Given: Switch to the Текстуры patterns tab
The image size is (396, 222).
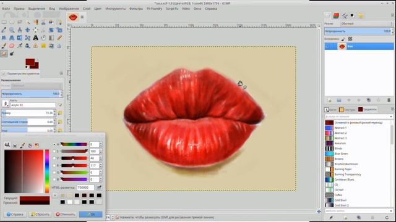Looking at the screenshot, I should (347, 110).
